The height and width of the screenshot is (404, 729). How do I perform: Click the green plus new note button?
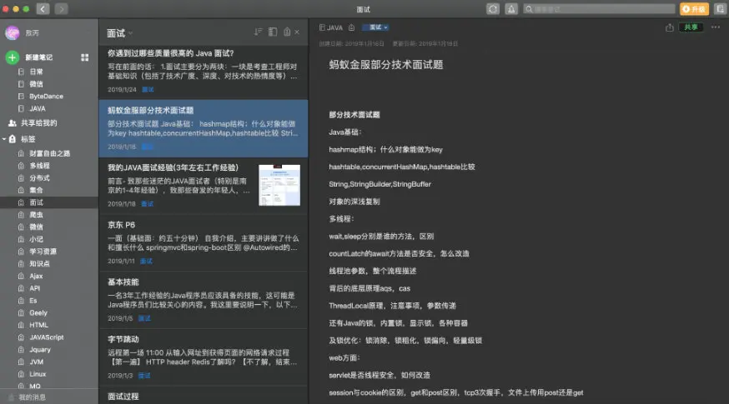pyautogui.click(x=12, y=57)
